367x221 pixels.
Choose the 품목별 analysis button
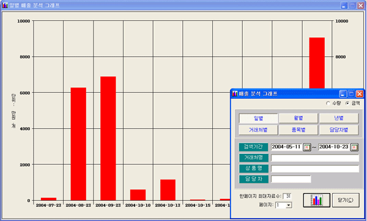click(298, 130)
